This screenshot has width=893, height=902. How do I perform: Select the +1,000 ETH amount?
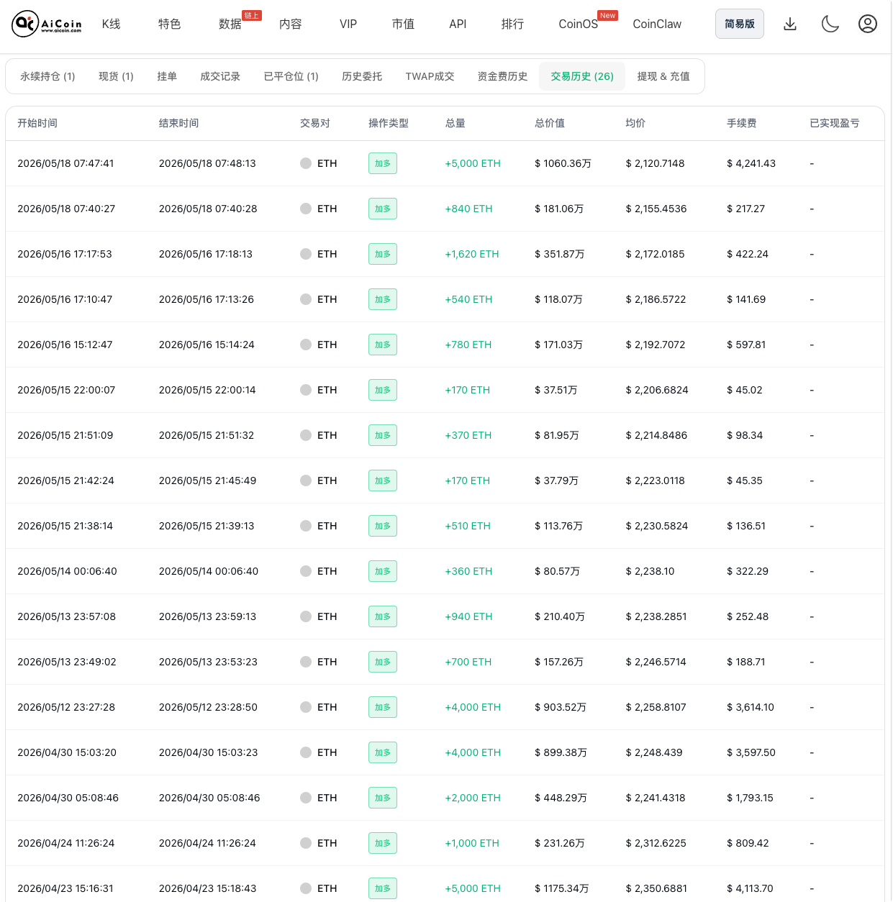pos(472,843)
